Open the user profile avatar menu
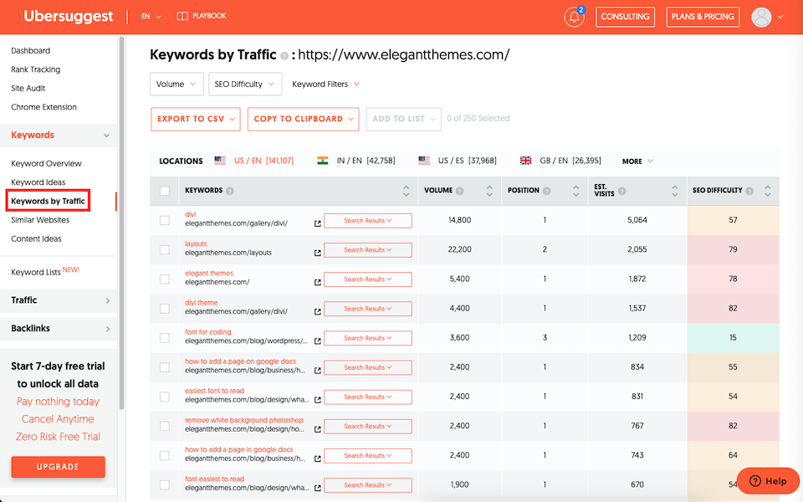This screenshot has width=803, height=502. 761,17
